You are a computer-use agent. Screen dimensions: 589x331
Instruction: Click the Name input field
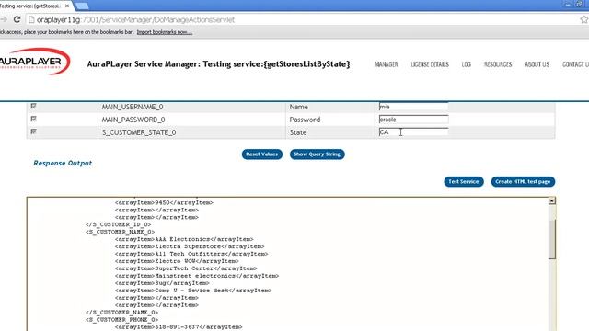pos(413,107)
